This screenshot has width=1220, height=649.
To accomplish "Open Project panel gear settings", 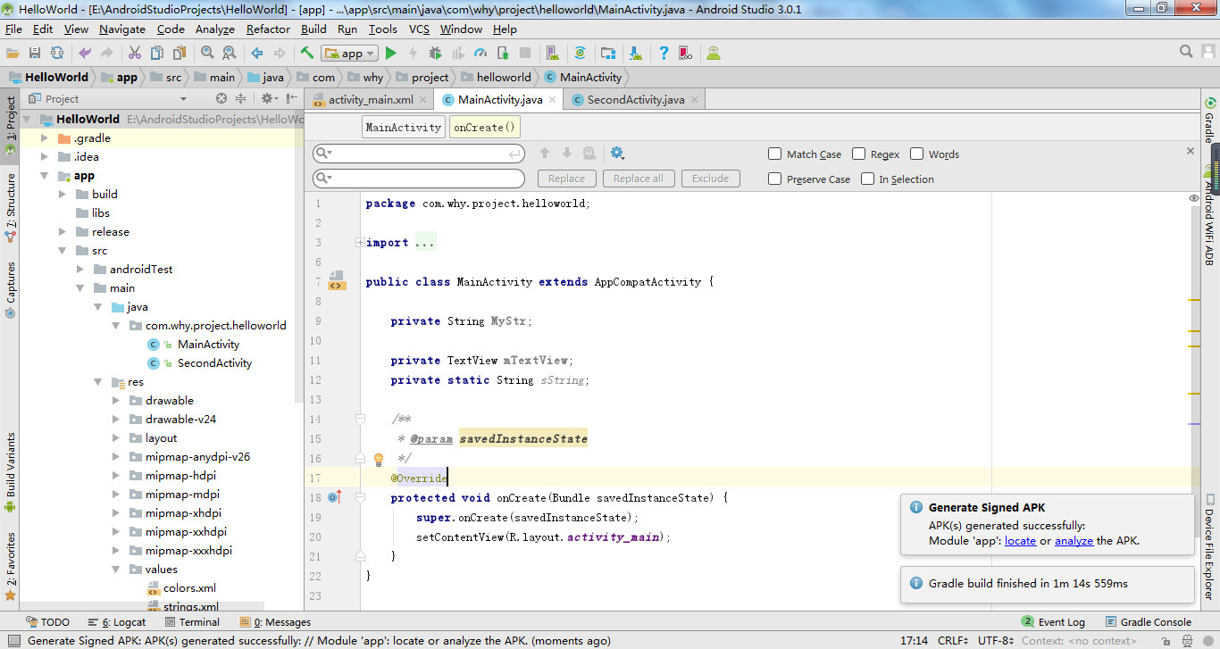I will point(269,99).
